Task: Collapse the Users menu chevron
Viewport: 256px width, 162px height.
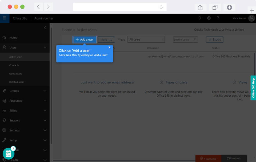Action: point(45,48)
